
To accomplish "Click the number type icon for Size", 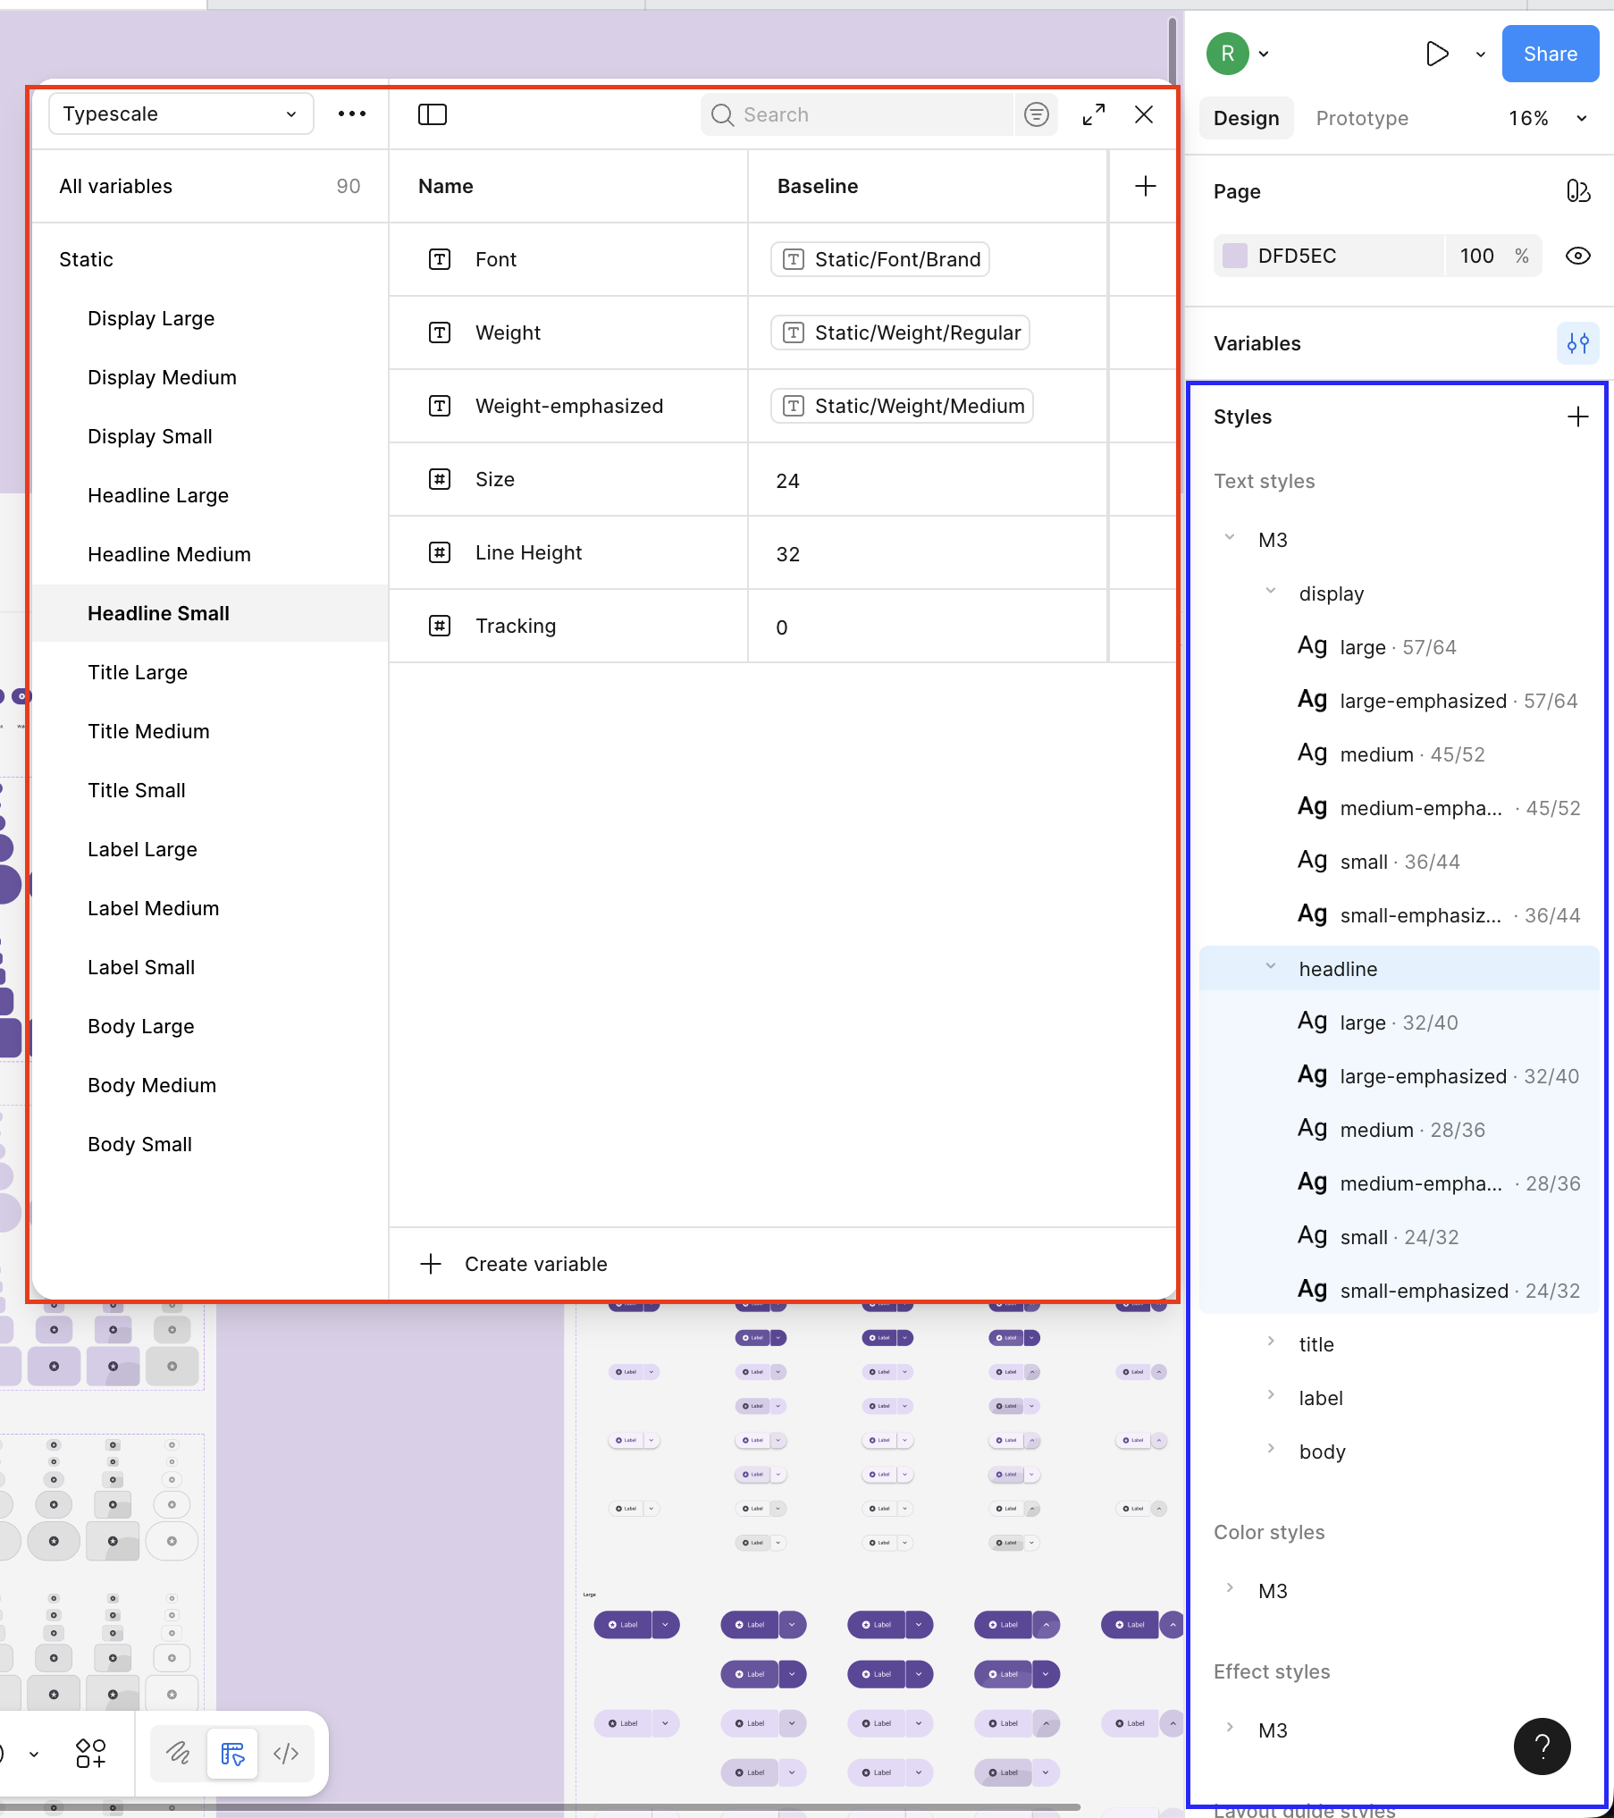I will pos(440,479).
